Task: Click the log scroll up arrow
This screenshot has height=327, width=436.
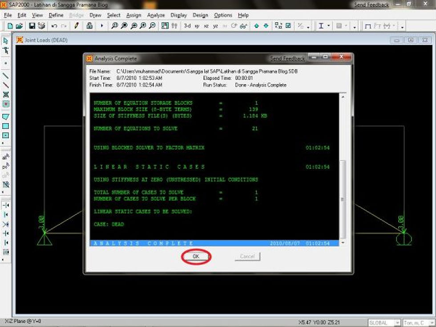Action: [343, 97]
